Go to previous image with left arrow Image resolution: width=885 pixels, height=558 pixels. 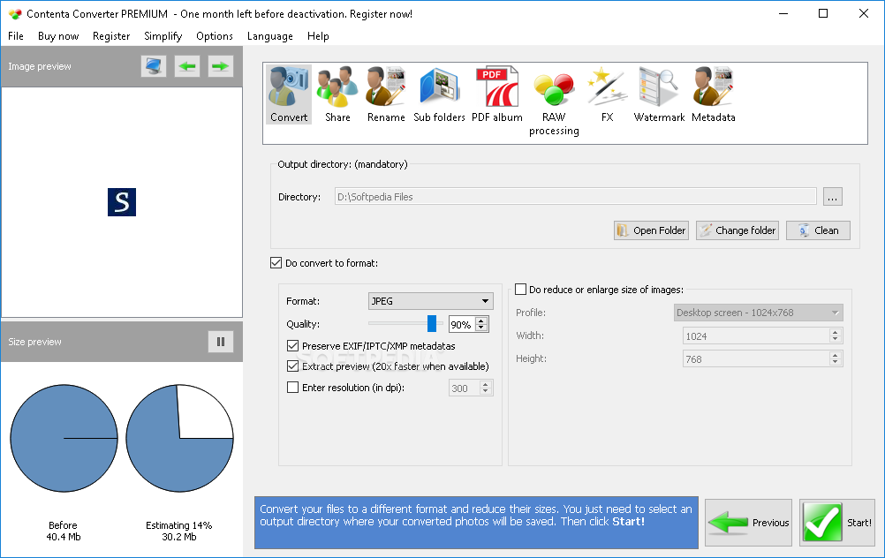click(x=187, y=66)
